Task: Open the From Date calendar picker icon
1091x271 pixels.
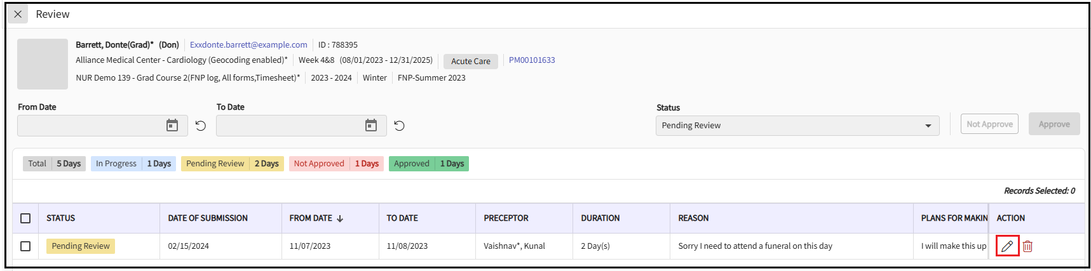Action: [x=172, y=126]
